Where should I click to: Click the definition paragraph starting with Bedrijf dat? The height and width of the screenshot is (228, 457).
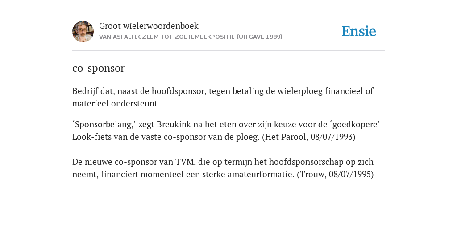tap(223, 97)
